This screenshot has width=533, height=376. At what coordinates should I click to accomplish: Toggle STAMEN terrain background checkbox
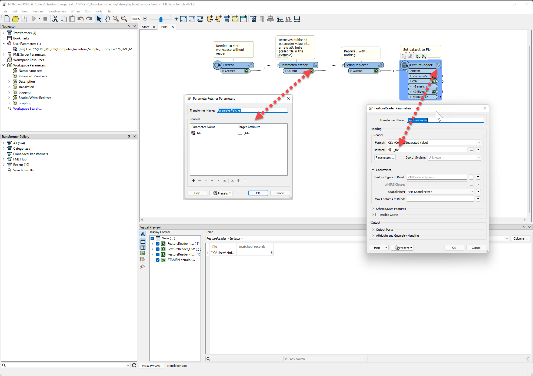pyautogui.click(x=158, y=260)
